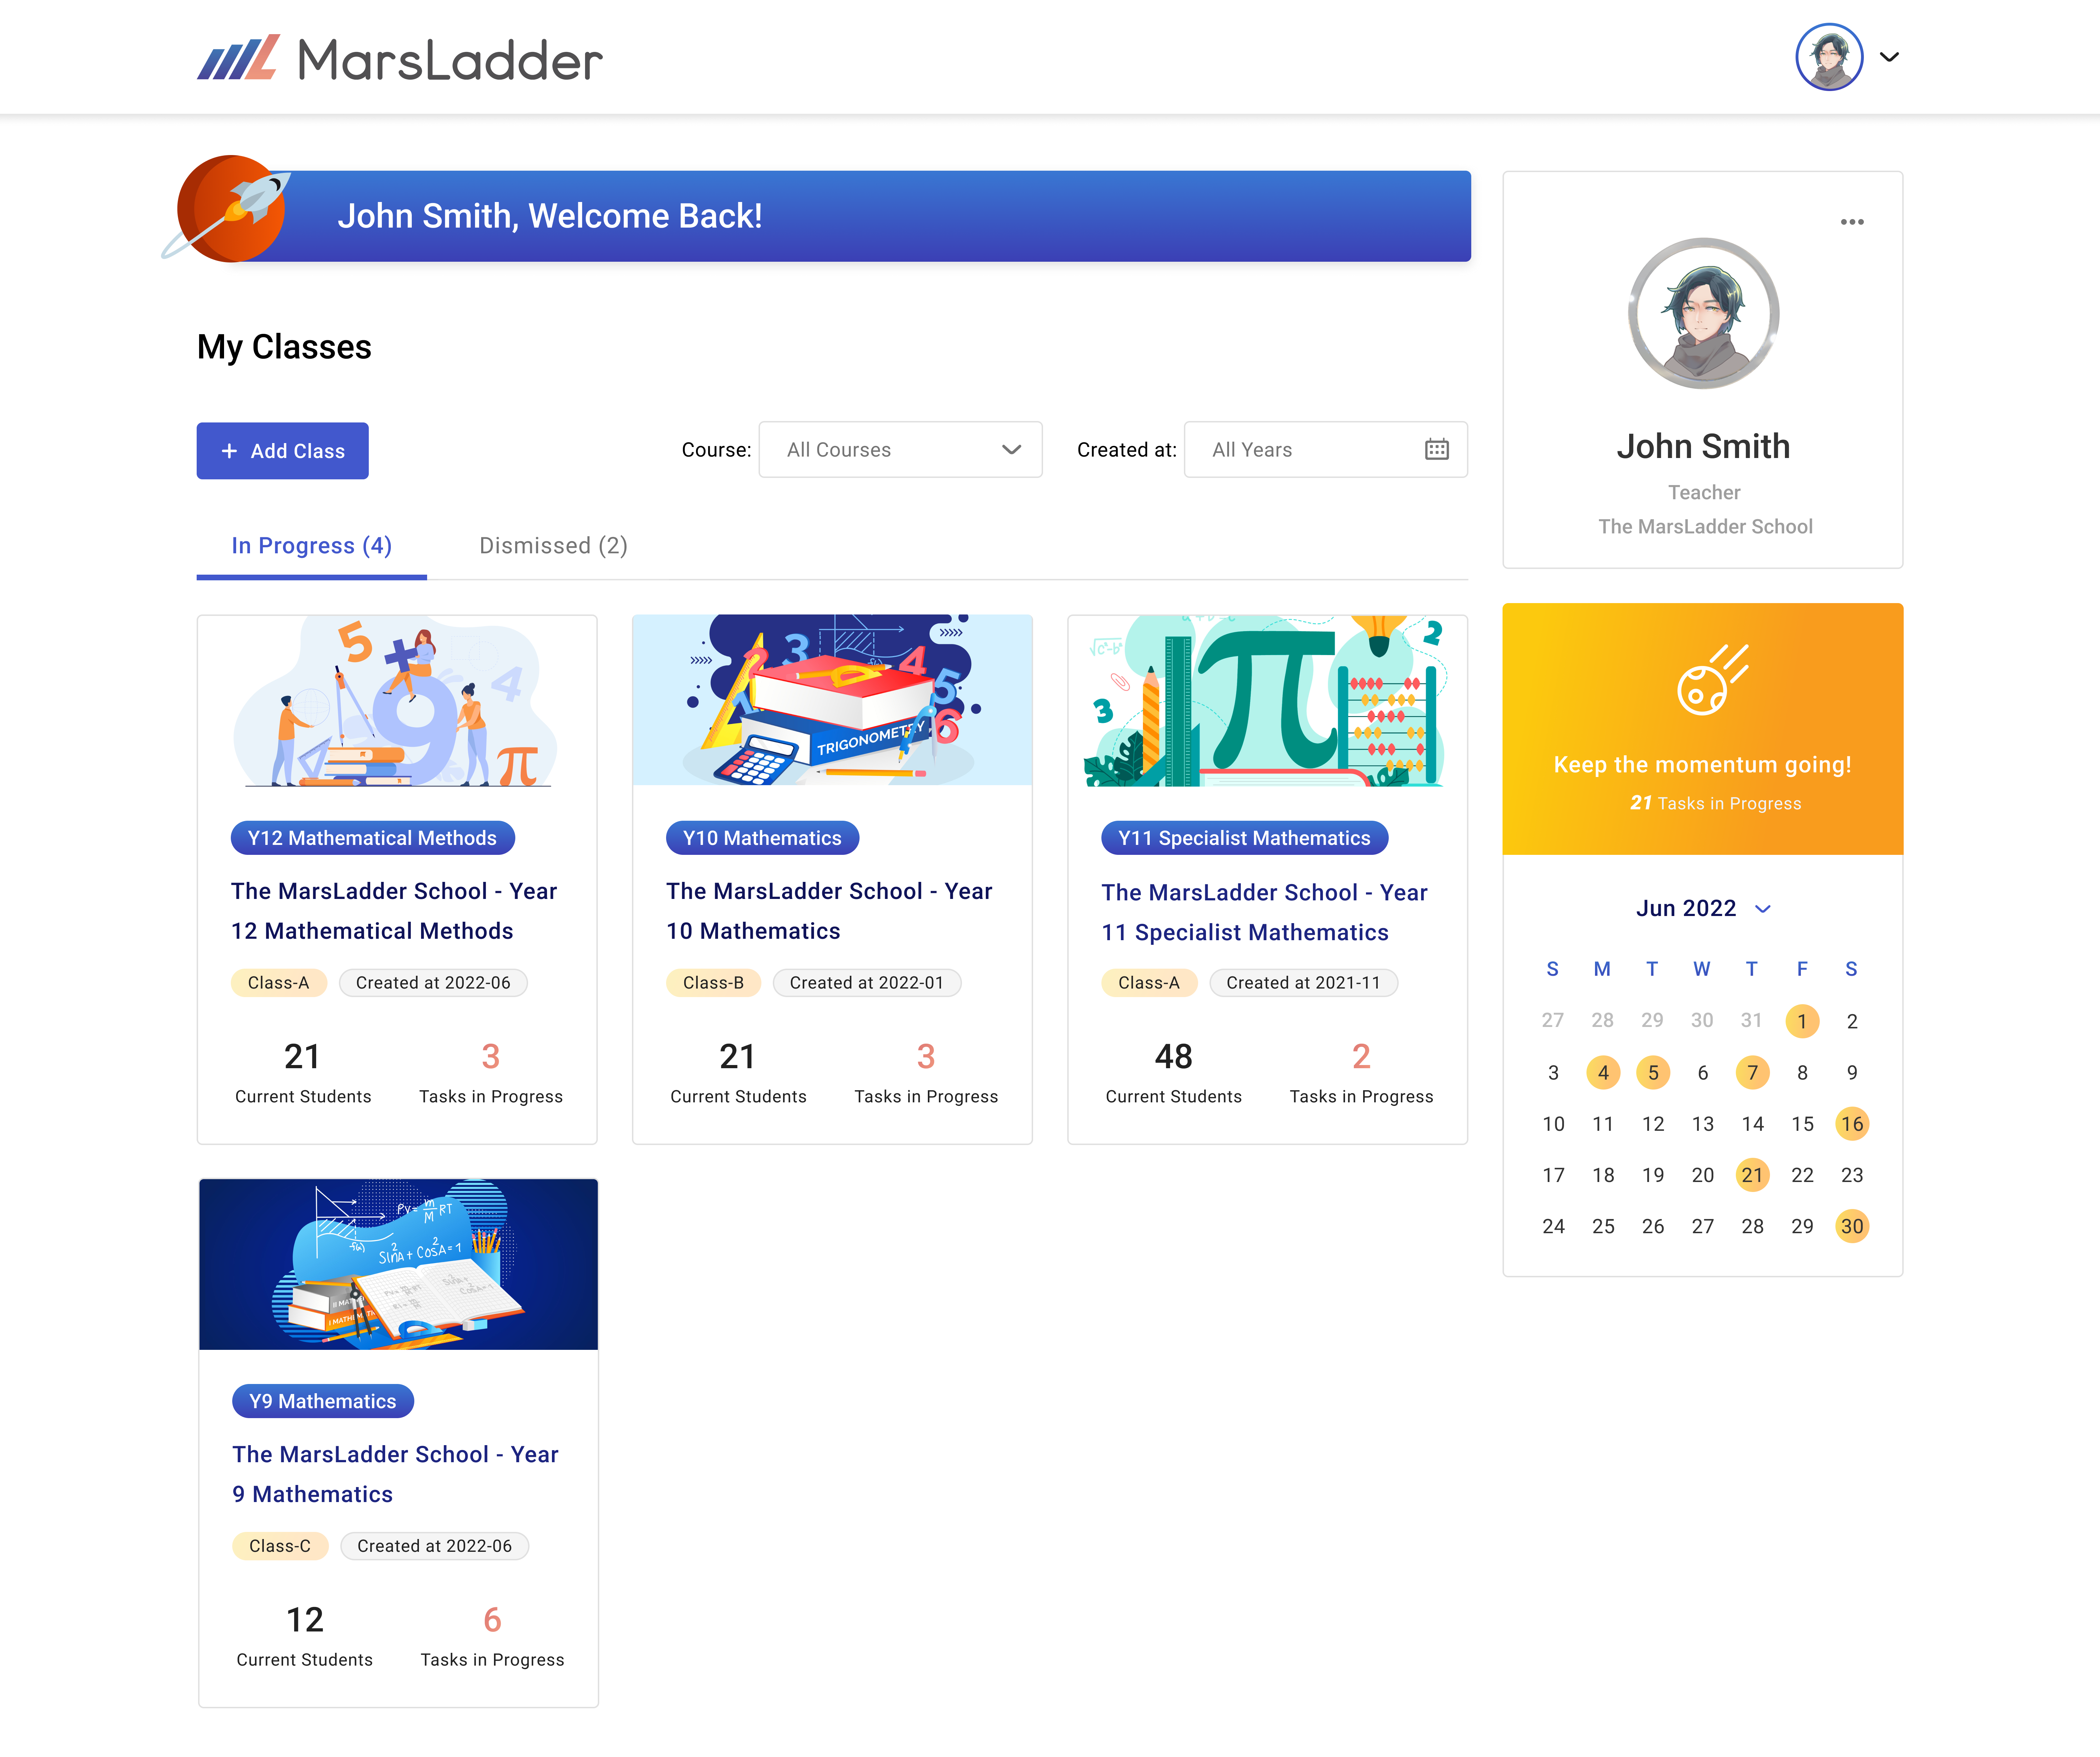
Task: Select highlighted date 21 in calendar
Action: pyautogui.click(x=1752, y=1175)
